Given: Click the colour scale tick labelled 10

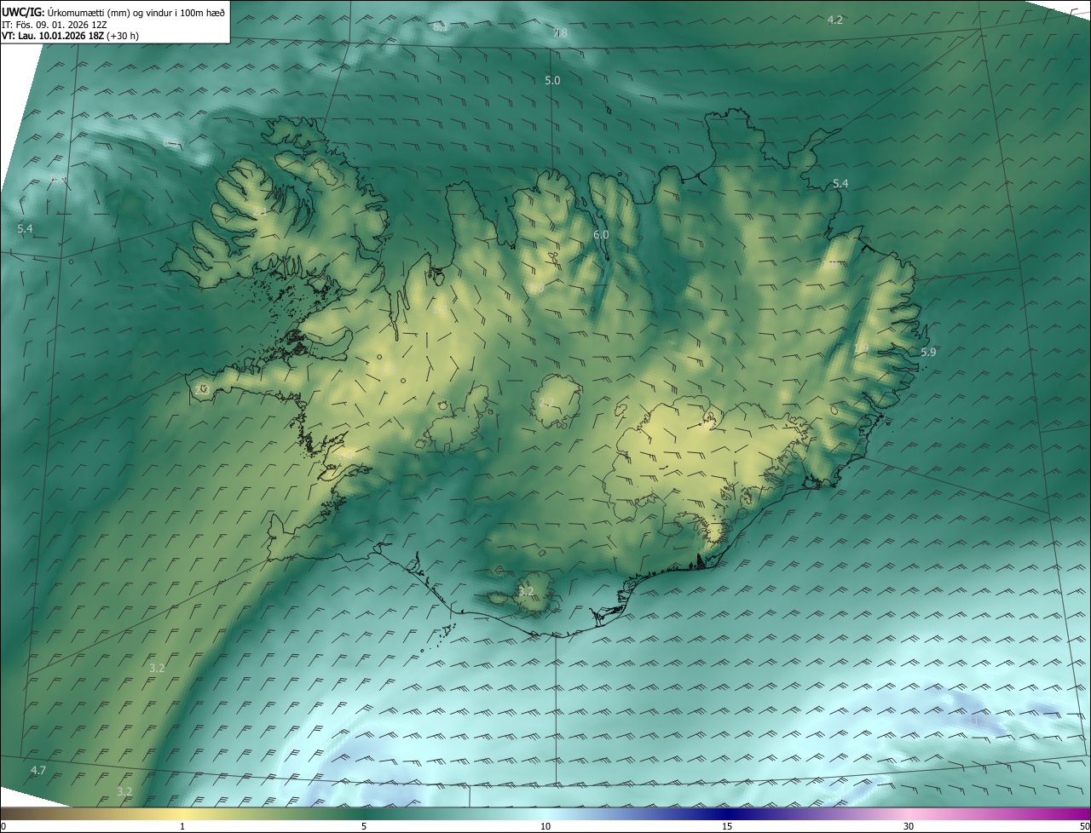Looking at the screenshot, I should 545,826.
